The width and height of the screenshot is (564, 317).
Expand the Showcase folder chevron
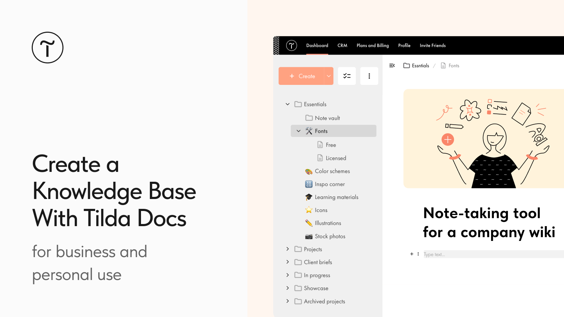point(288,288)
